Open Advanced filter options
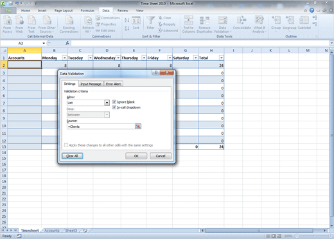334x239 pixels. pyautogui.click(x=168, y=31)
